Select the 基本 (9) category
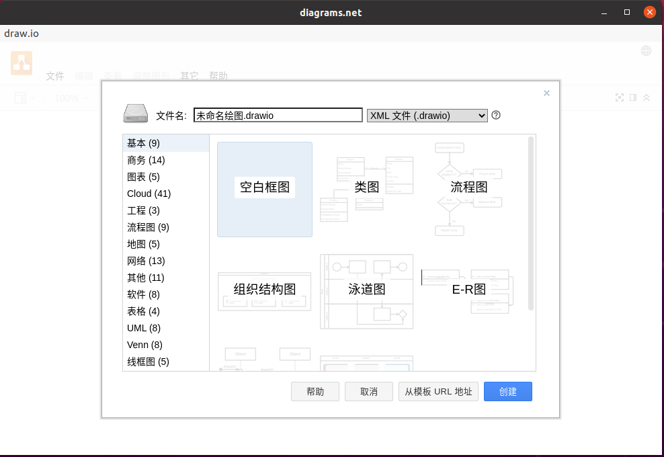This screenshot has height=457, width=664. coord(166,143)
